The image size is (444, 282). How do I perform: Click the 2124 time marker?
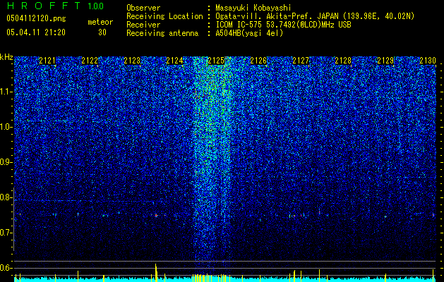tap(174, 60)
